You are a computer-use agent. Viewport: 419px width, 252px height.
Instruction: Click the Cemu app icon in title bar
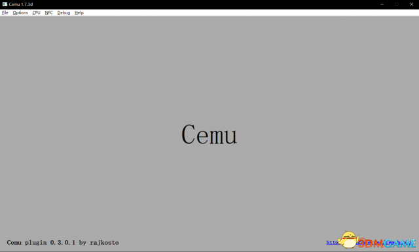pos(5,5)
